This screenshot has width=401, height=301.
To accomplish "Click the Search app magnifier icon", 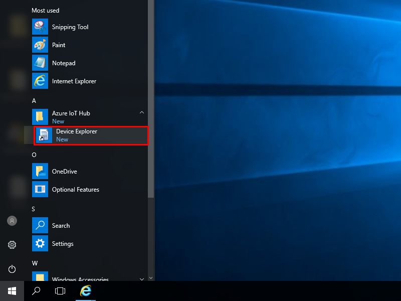I will click(40, 226).
